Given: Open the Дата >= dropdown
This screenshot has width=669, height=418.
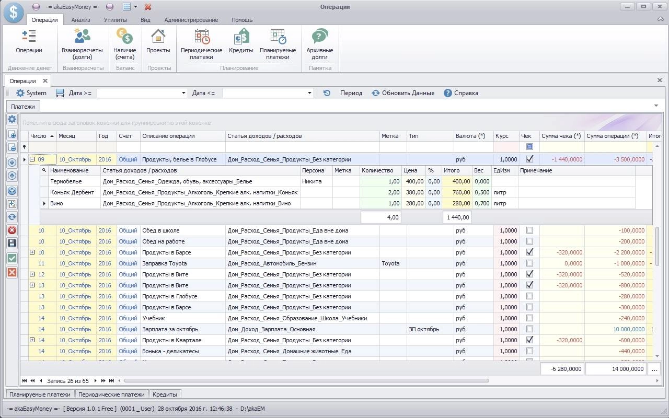Looking at the screenshot, I should (183, 93).
